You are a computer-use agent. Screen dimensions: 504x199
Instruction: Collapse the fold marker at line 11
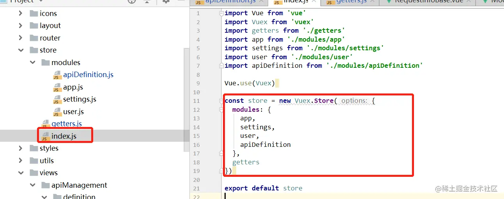(x=221, y=101)
